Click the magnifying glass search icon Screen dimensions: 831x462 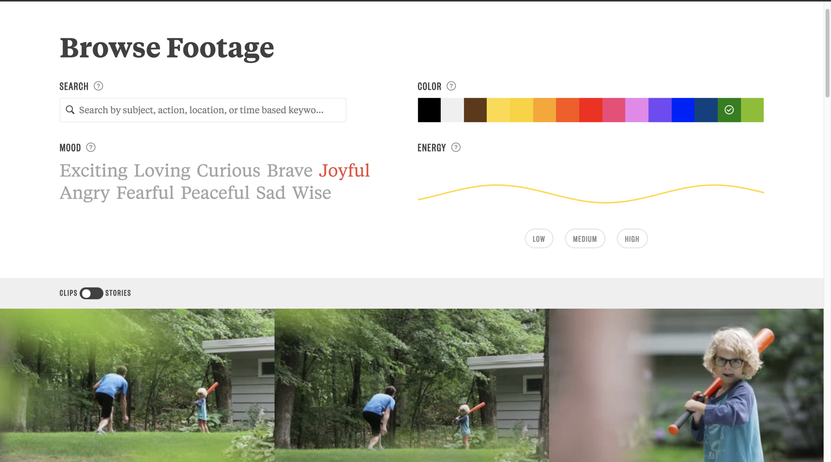coord(70,110)
